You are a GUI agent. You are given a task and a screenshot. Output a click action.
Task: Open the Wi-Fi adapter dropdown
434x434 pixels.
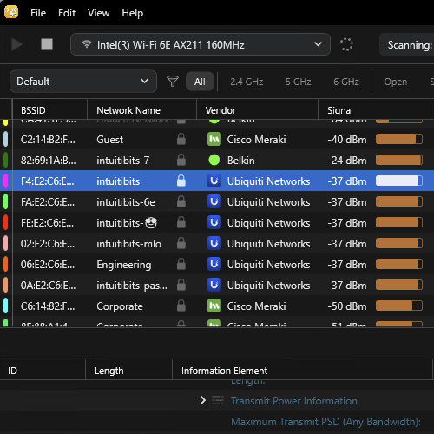[201, 44]
